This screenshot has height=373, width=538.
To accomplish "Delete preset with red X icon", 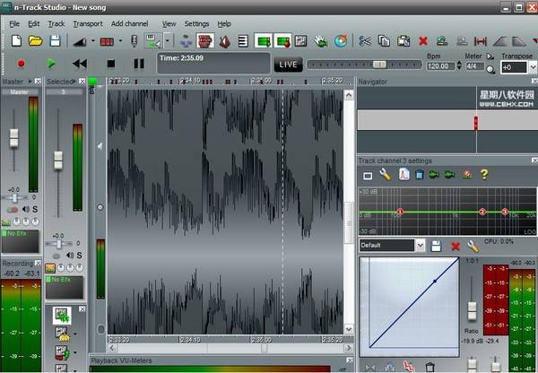I will click(x=455, y=246).
